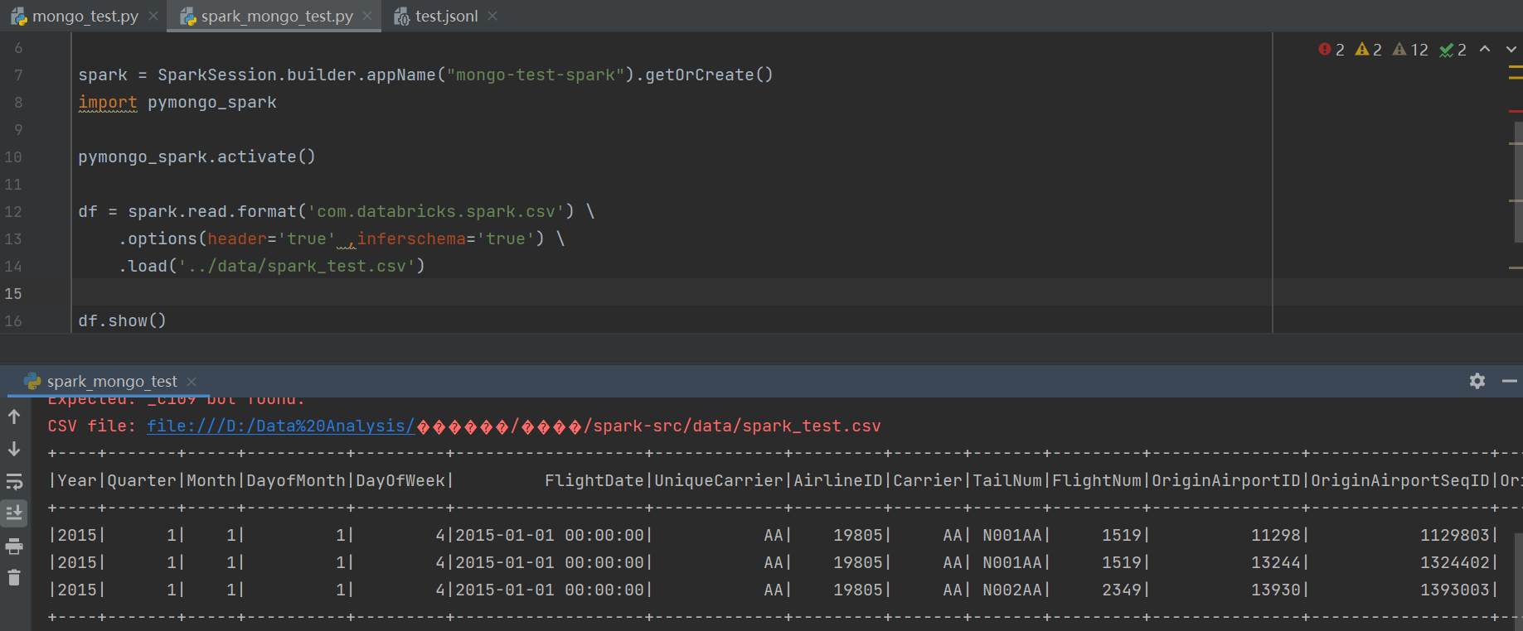This screenshot has width=1523, height=631.
Task: Click the df.show() code line
Action: (x=122, y=320)
